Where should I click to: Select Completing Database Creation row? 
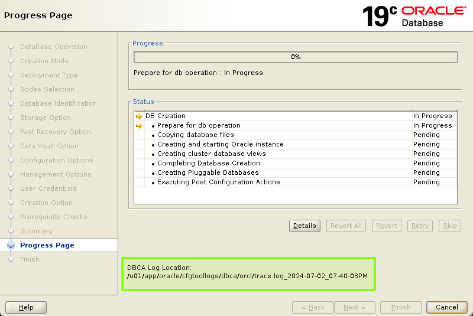(296, 163)
